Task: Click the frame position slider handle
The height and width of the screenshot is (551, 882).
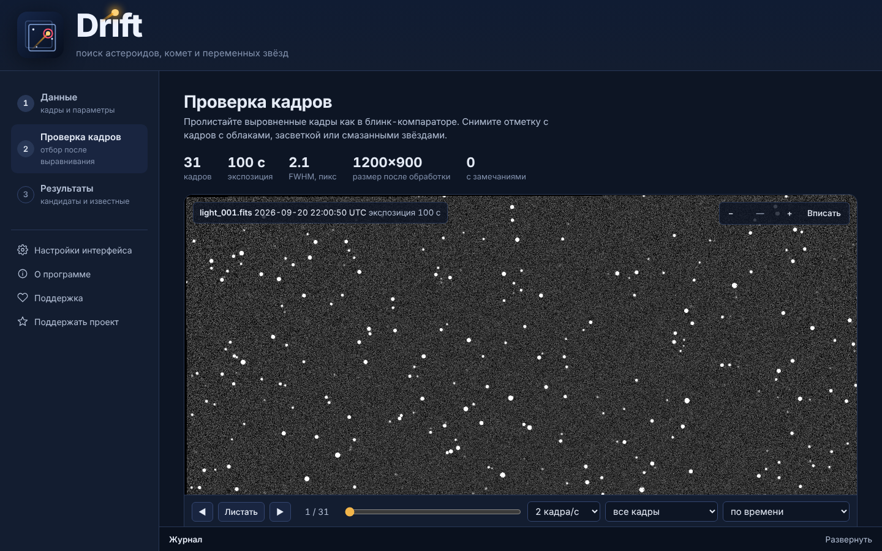Action: pos(350,512)
